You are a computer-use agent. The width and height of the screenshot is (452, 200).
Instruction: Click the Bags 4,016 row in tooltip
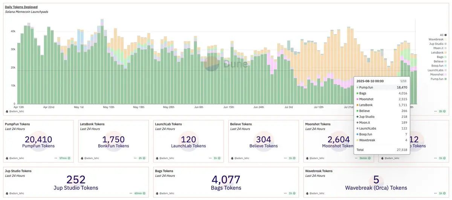382,93
